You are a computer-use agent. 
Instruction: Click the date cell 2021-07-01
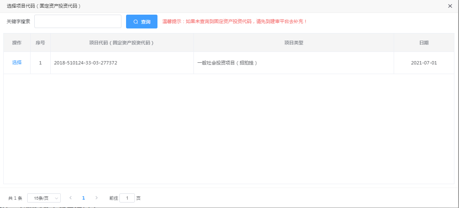[x=424, y=63]
